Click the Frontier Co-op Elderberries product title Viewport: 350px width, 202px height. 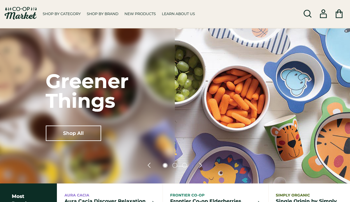click(x=206, y=200)
